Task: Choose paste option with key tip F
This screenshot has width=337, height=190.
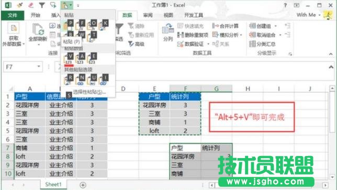Action: coord(80,25)
